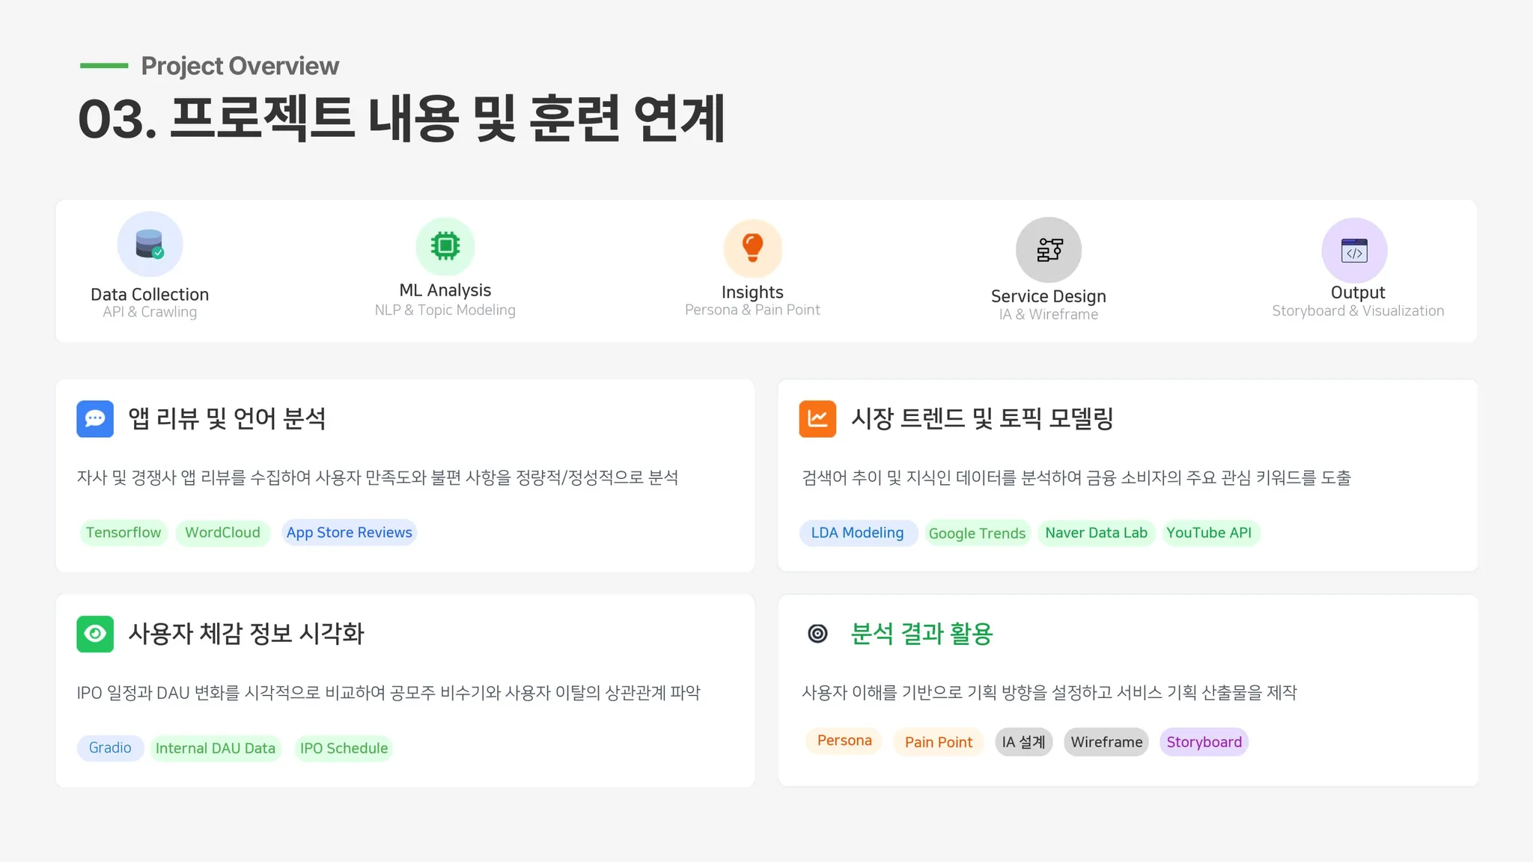The height and width of the screenshot is (862, 1533).
Task: Click the Output code window icon
Action: [1354, 251]
